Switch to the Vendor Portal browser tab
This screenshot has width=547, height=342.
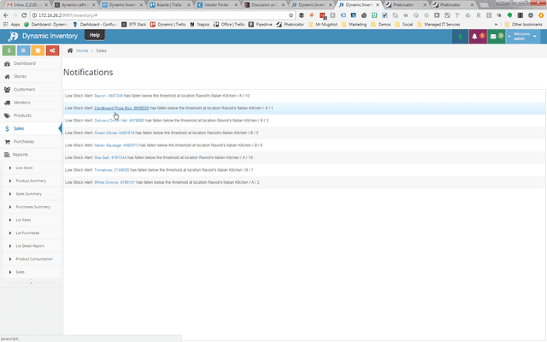pos(216,5)
